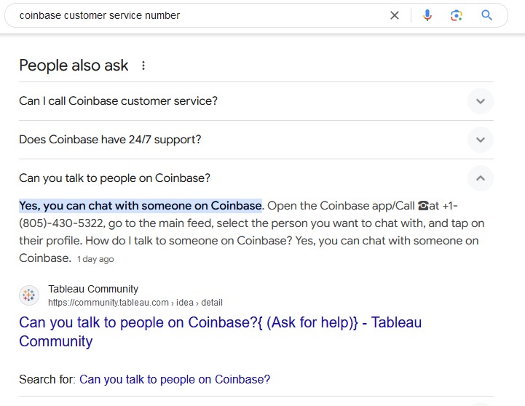Click the community.tableau.com URL breadcrumb
525x406 pixels.
coord(135,303)
